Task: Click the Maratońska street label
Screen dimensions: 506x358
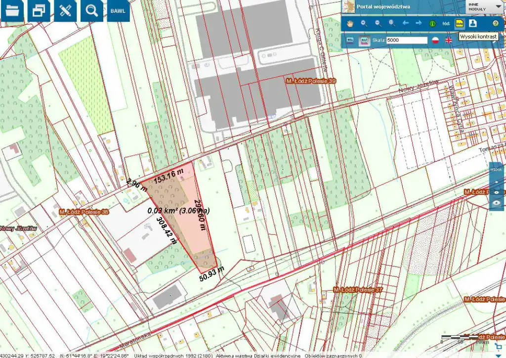Action: [x=136, y=340]
